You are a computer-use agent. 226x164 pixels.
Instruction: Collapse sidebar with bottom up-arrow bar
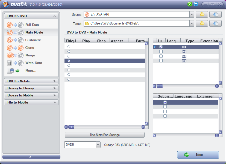[31, 157]
